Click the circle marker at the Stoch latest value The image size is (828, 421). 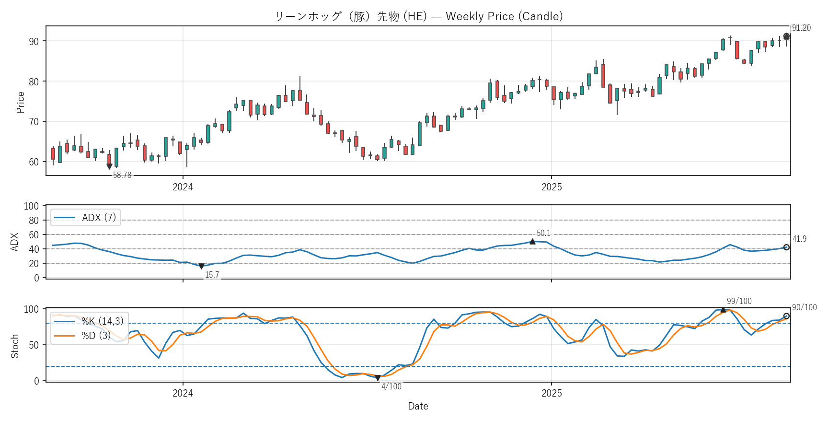pyautogui.click(x=786, y=316)
